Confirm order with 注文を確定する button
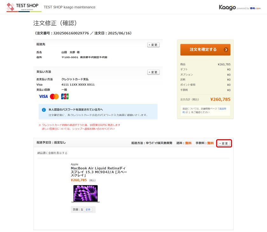The image size is (267, 232). [x=205, y=50]
